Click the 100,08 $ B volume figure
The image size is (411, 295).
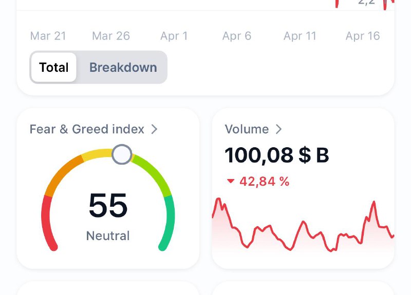277,155
